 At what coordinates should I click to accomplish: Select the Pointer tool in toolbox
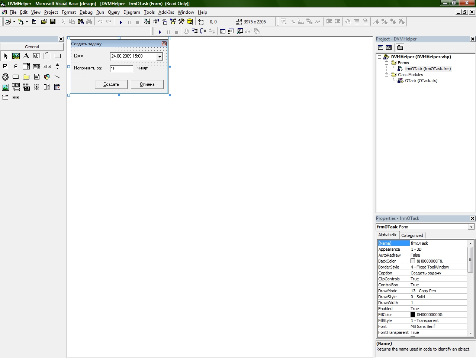(6, 56)
